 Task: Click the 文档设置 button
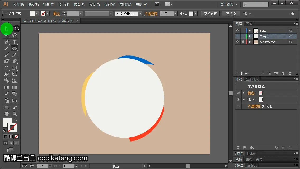pos(210,13)
